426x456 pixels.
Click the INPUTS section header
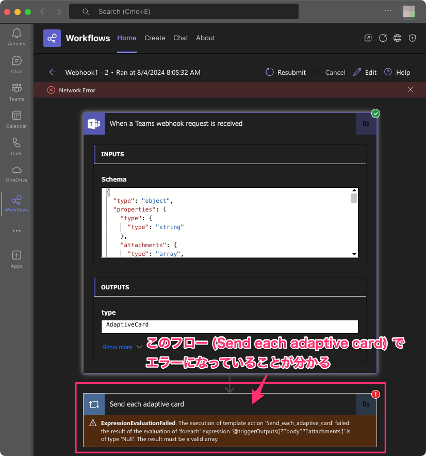(230, 154)
